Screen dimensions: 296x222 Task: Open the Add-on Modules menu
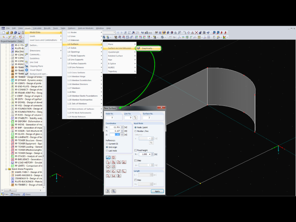[86, 28]
